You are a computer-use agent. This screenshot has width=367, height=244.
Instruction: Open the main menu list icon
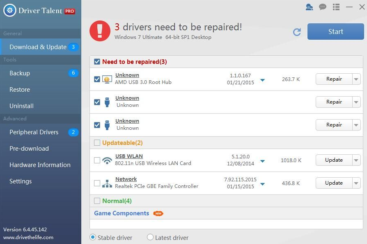(336, 7)
